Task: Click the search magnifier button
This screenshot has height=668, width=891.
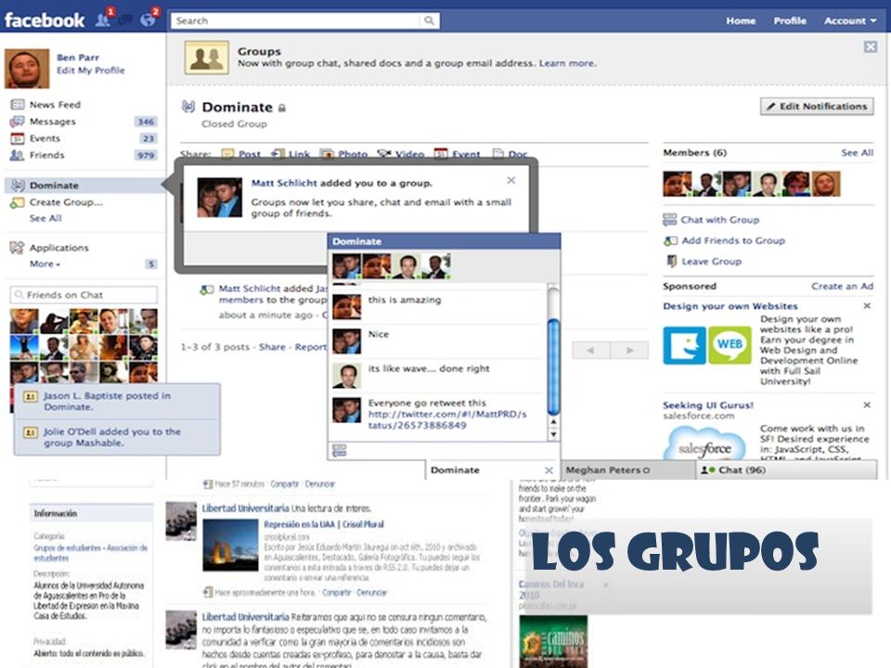Action: pos(430,20)
